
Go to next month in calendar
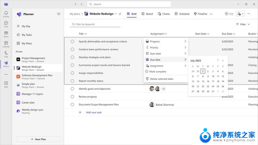tap(223, 60)
